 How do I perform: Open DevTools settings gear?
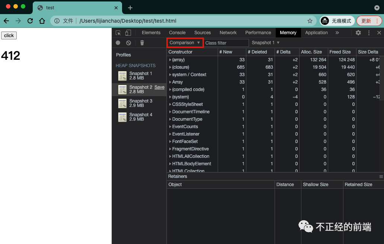tap(358, 33)
